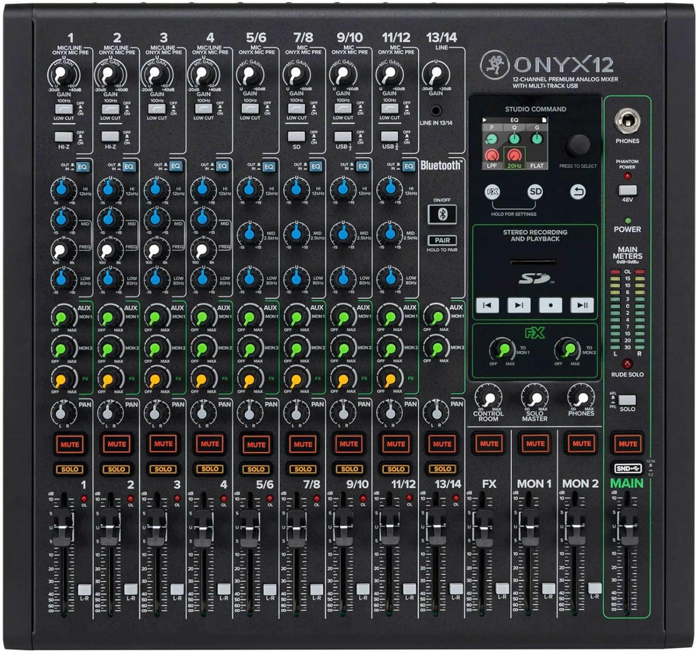Toggle the EQ in/out button on channel 11/12

(408, 167)
